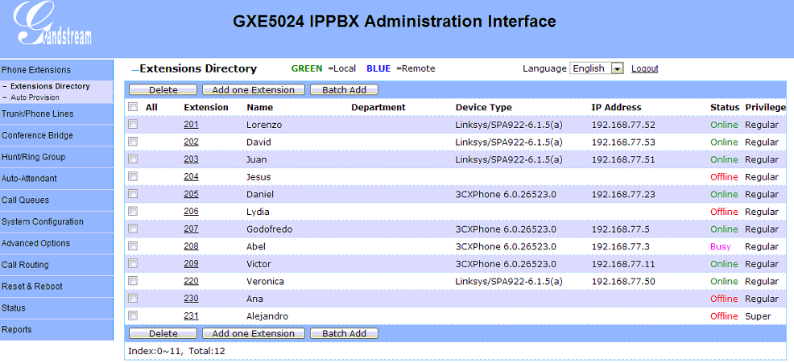
Task: Click IP address 192.168.77.52
Action: [623, 125]
